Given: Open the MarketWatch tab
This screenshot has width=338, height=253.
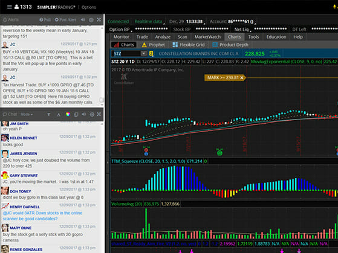Looking at the screenshot, I should [x=207, y=37].
